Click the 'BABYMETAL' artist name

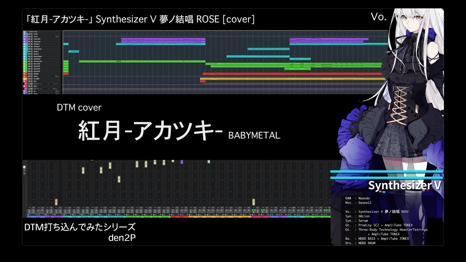(254, 135)
